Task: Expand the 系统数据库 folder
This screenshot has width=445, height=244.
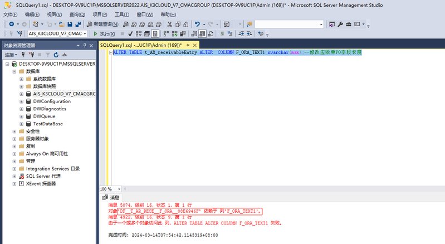Action: coord(21,79)
